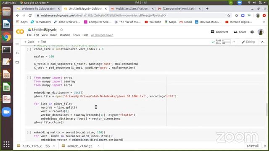Open the Intro to Digita... bookmark
This screenshot has width=269, height=151.
pos(239,22)
